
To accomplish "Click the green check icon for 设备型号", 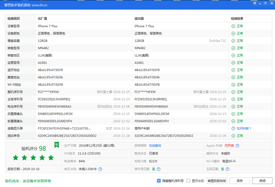I will click(233, 26).
